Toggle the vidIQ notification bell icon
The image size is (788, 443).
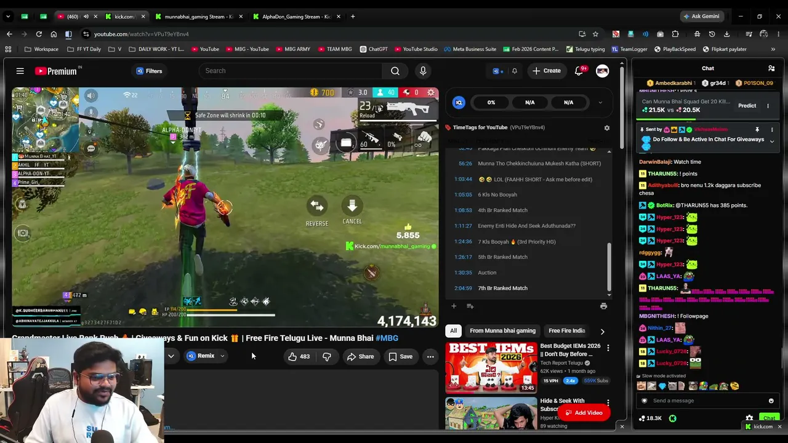[x=515, y=71]
